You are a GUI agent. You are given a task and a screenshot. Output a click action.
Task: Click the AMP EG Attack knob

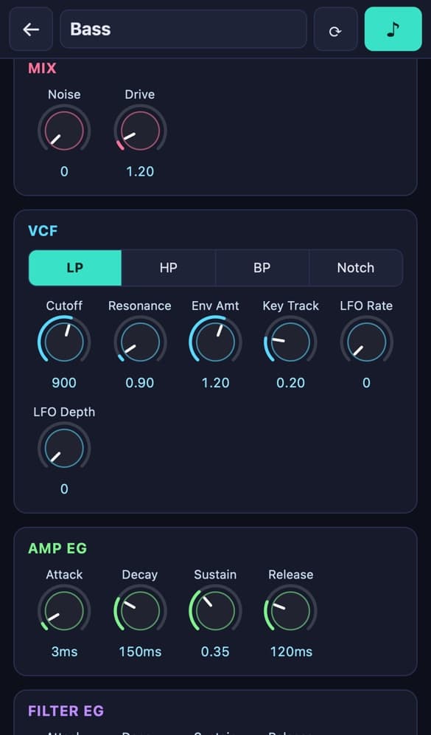pyautogui.click(x=64, y=611)
